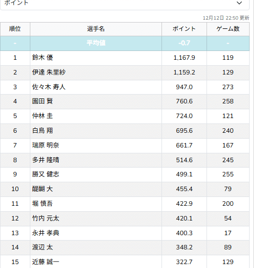Click game count 255 for 勝又 健志

click(x=228, y=174)
